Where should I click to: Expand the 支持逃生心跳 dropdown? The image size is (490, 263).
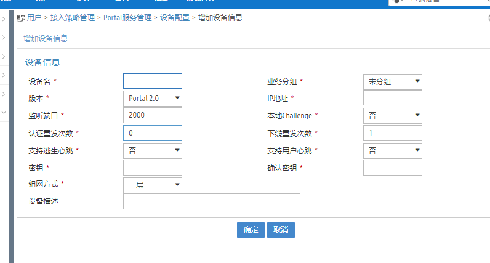coord(153,150)
